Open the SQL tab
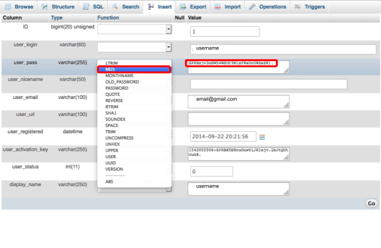The width and height of the screenshot is (381, 248). (x=93, y=7)
